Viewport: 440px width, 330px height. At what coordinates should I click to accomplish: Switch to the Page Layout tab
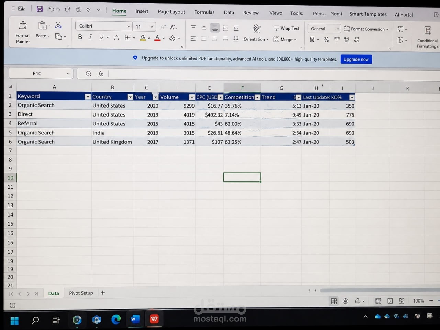171,12
